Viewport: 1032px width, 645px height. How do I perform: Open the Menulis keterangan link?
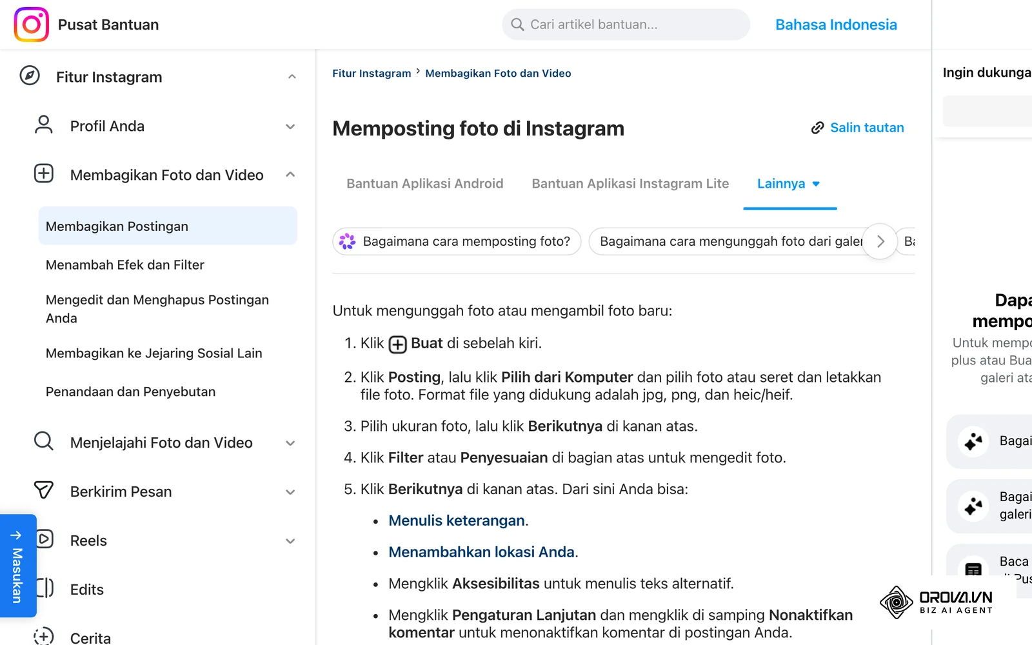457,521
